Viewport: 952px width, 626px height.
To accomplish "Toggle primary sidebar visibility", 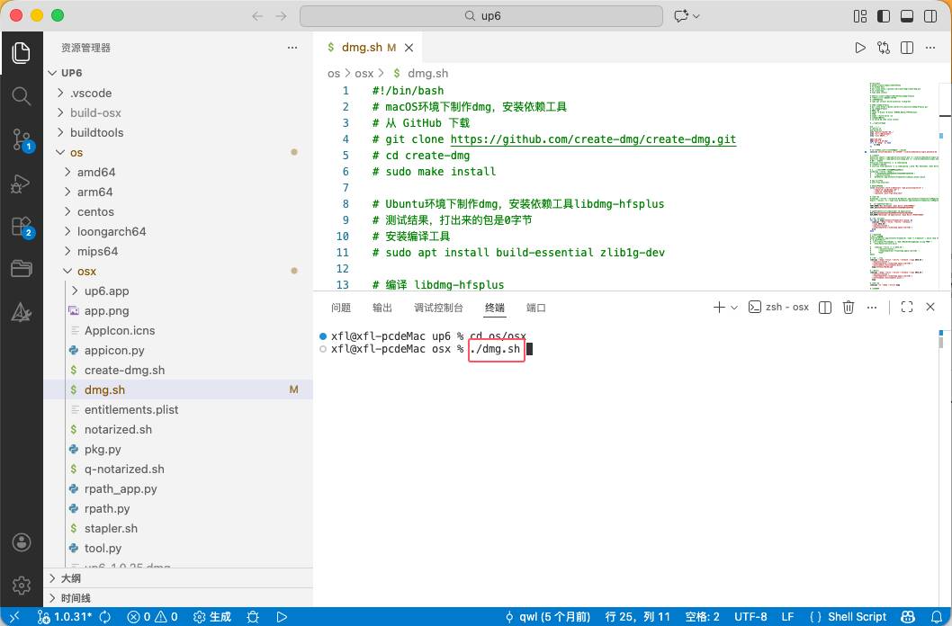I will tap(884, 16).
